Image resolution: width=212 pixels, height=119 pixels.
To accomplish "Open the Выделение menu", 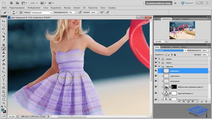I will 56,8.
